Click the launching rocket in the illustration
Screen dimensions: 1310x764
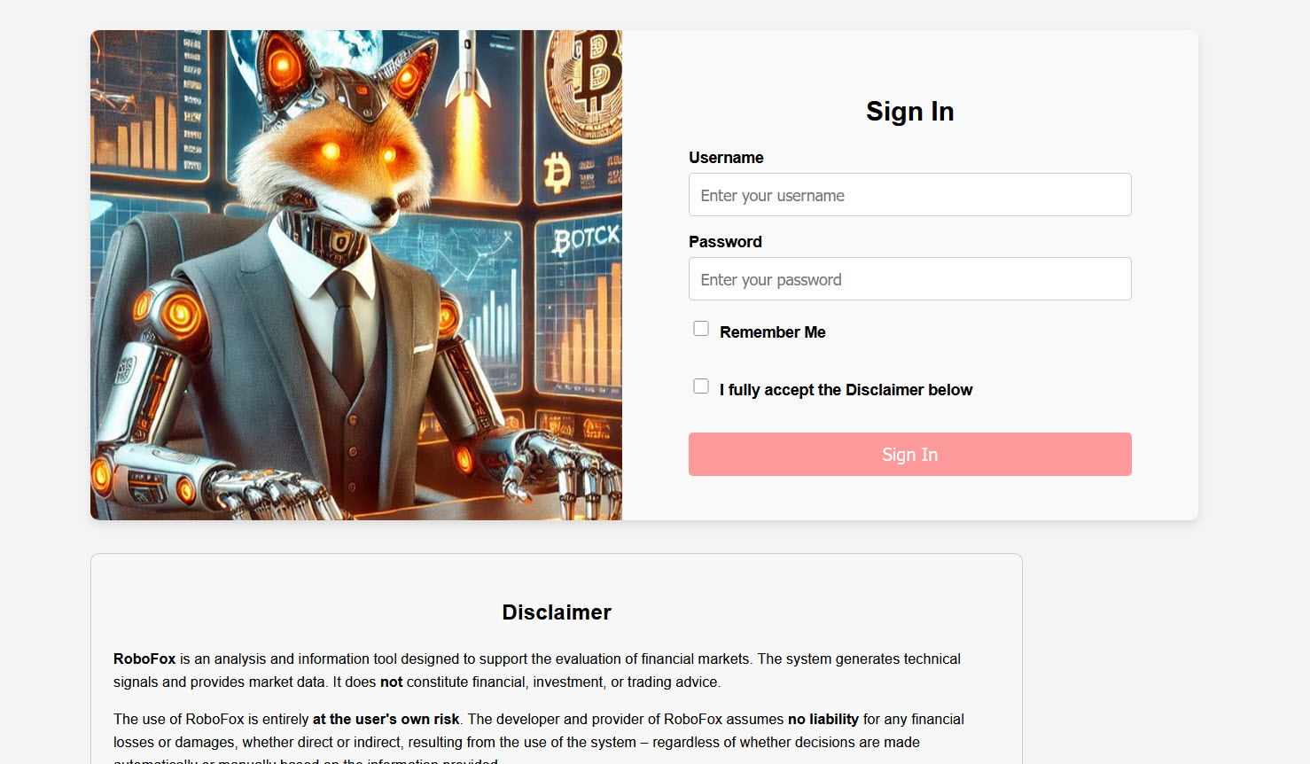coord(469,69)
